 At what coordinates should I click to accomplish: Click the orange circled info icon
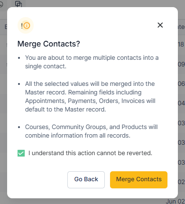tap(27, 26)
